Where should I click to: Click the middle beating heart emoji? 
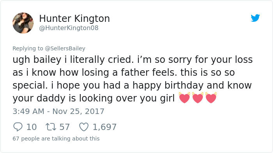click(198, 98)
